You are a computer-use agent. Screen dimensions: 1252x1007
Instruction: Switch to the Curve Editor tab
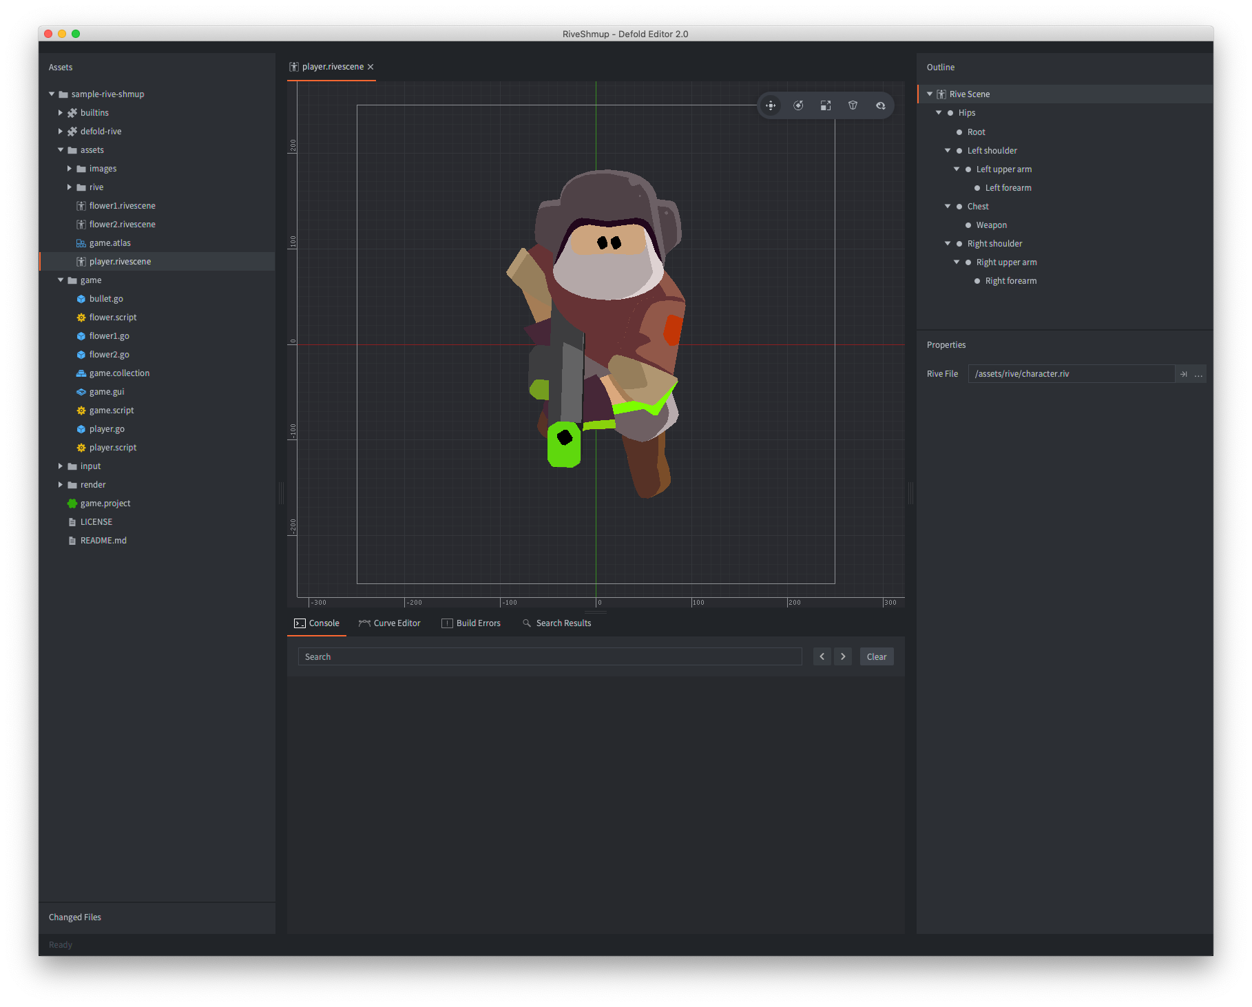tap(390, 623)
